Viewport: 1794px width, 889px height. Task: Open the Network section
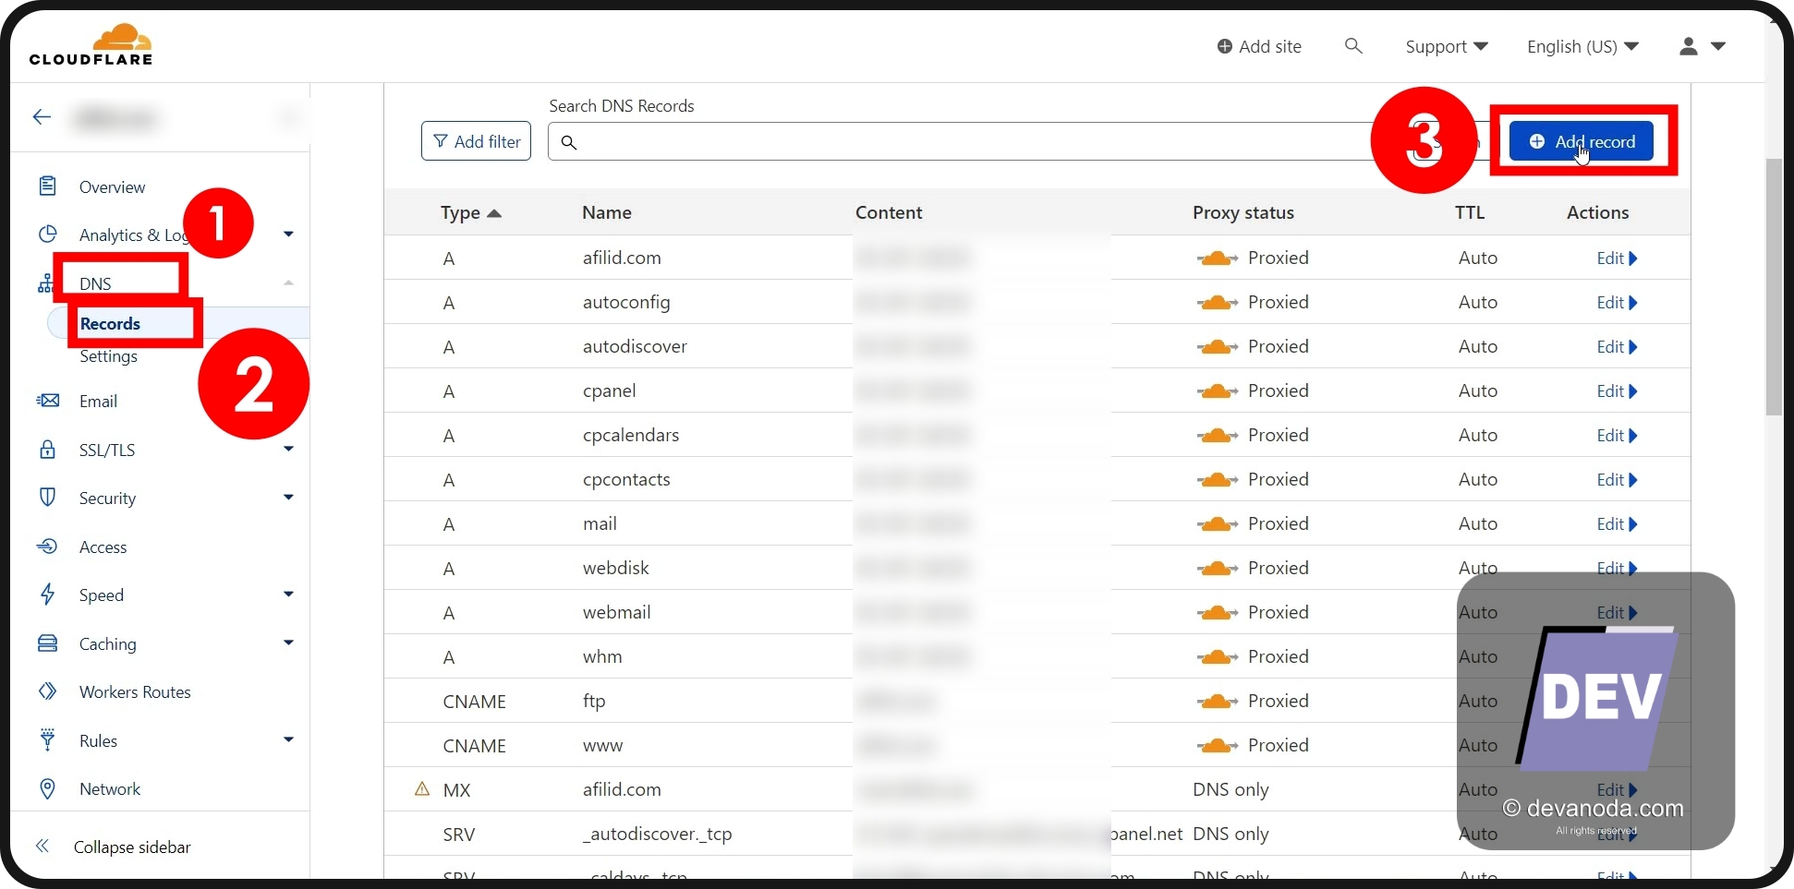click(x=110, y=788)
